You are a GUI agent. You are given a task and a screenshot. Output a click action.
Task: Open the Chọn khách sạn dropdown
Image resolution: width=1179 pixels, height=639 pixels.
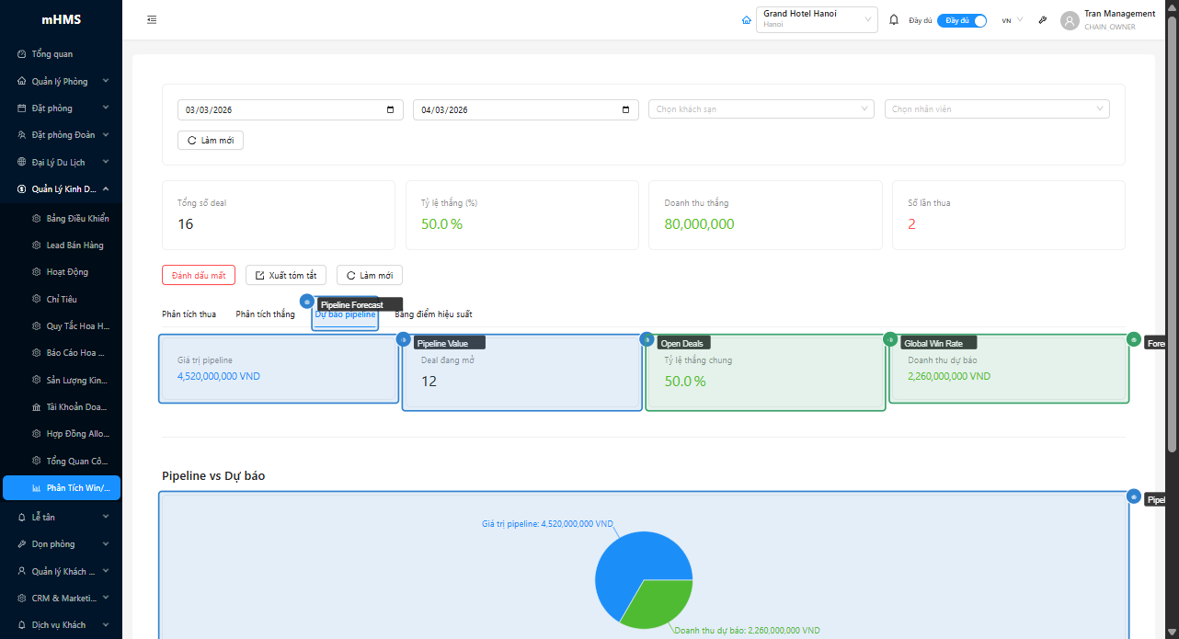point(760,108)
